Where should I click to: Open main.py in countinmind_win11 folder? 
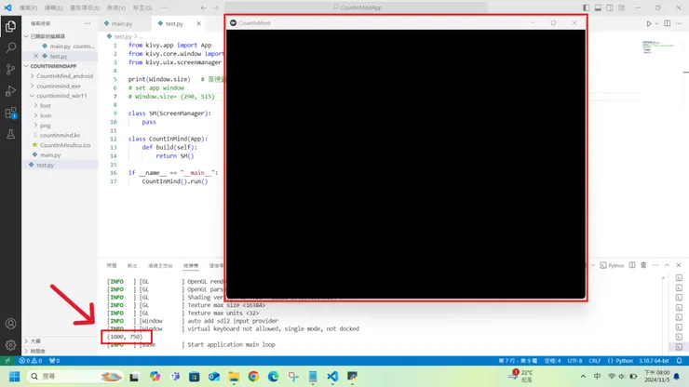pos(50,155)
